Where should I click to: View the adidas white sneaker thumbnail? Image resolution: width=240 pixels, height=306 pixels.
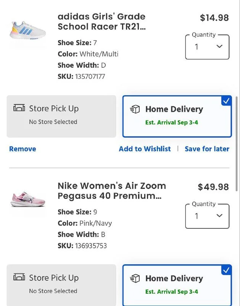(x=27, y=31)
